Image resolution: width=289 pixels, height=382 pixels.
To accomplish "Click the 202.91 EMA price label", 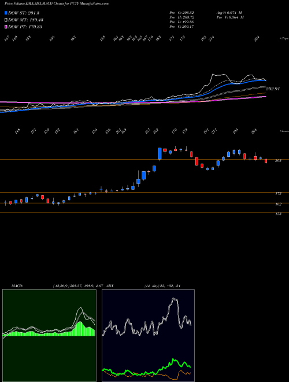I will pyautogui.click(x=273, y=89).
